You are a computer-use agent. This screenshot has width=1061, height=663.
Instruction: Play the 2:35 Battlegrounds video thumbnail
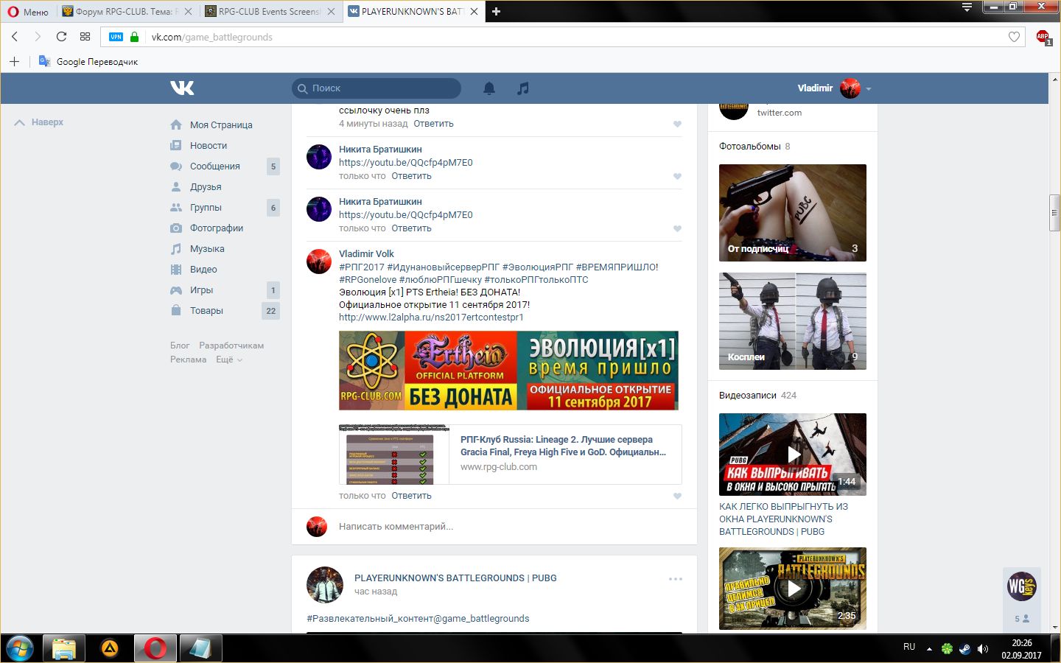pos(793,589)
